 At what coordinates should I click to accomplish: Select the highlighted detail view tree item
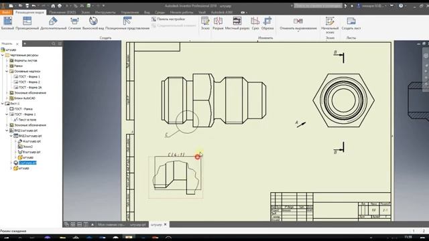click(27, 163)
